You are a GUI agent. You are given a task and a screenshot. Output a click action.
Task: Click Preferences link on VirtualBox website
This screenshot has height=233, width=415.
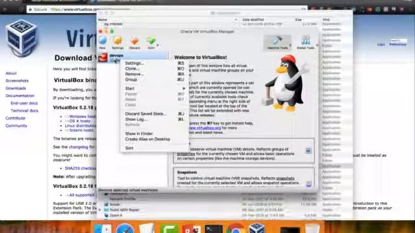pyautogui.click(x=397, y=45)
